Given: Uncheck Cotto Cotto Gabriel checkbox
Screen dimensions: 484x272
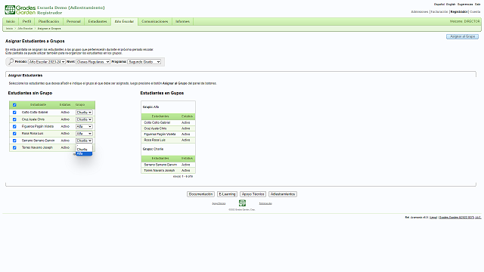Looking at the screenshot, I should [14, 113].
